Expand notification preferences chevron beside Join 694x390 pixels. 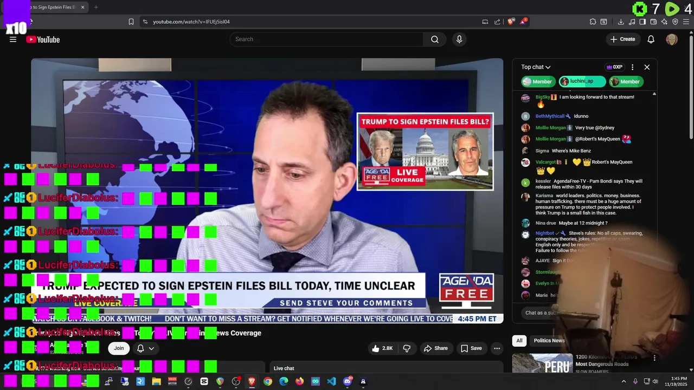[x=151, y=348]
